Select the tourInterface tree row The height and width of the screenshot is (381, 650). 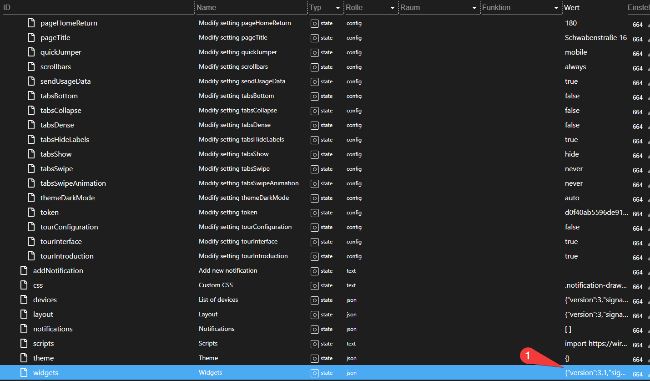[325, 241]
